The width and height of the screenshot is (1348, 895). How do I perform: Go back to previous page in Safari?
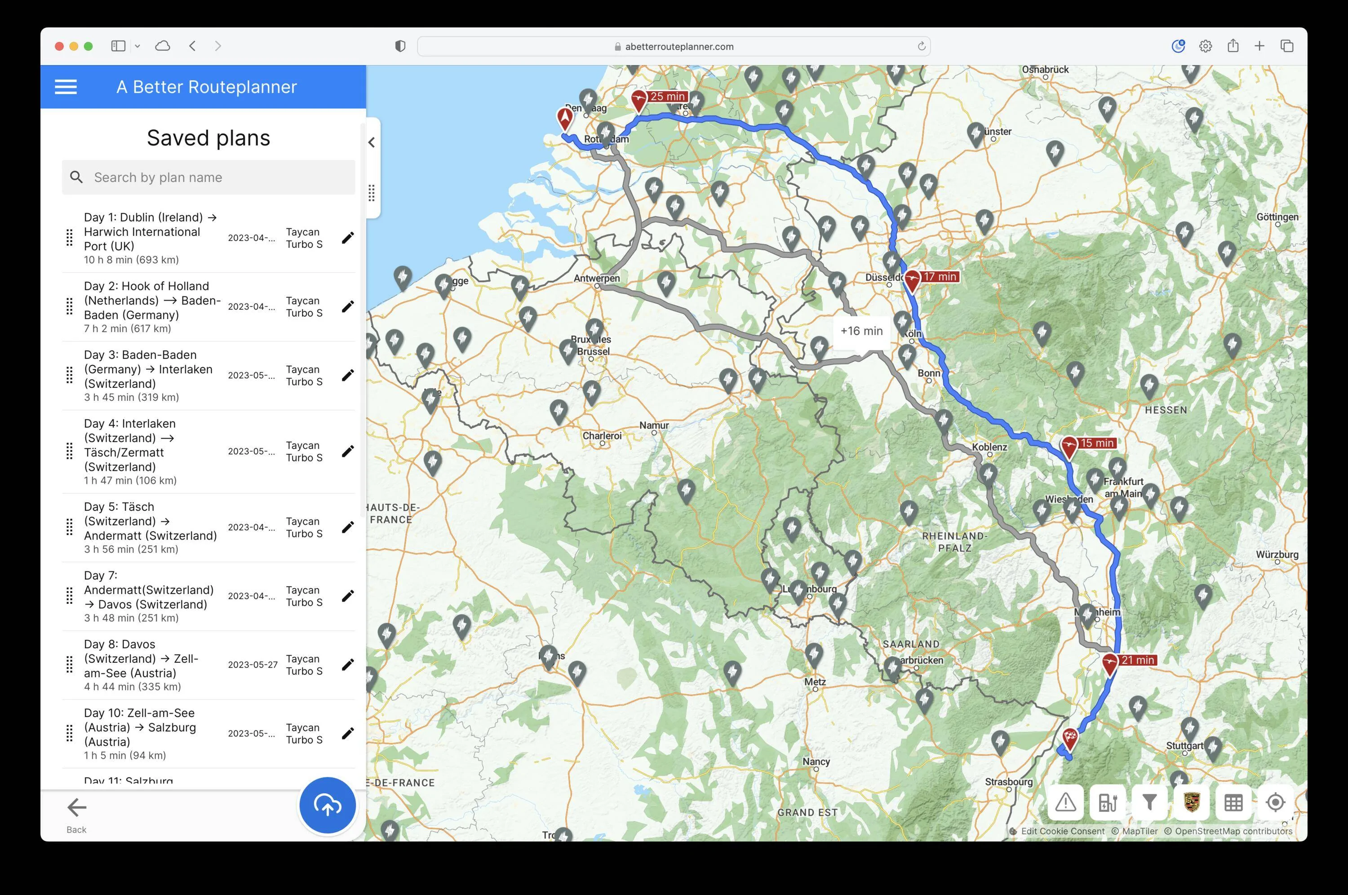(192, 46)
